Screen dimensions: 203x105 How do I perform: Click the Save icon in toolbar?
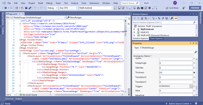(26, 8)
